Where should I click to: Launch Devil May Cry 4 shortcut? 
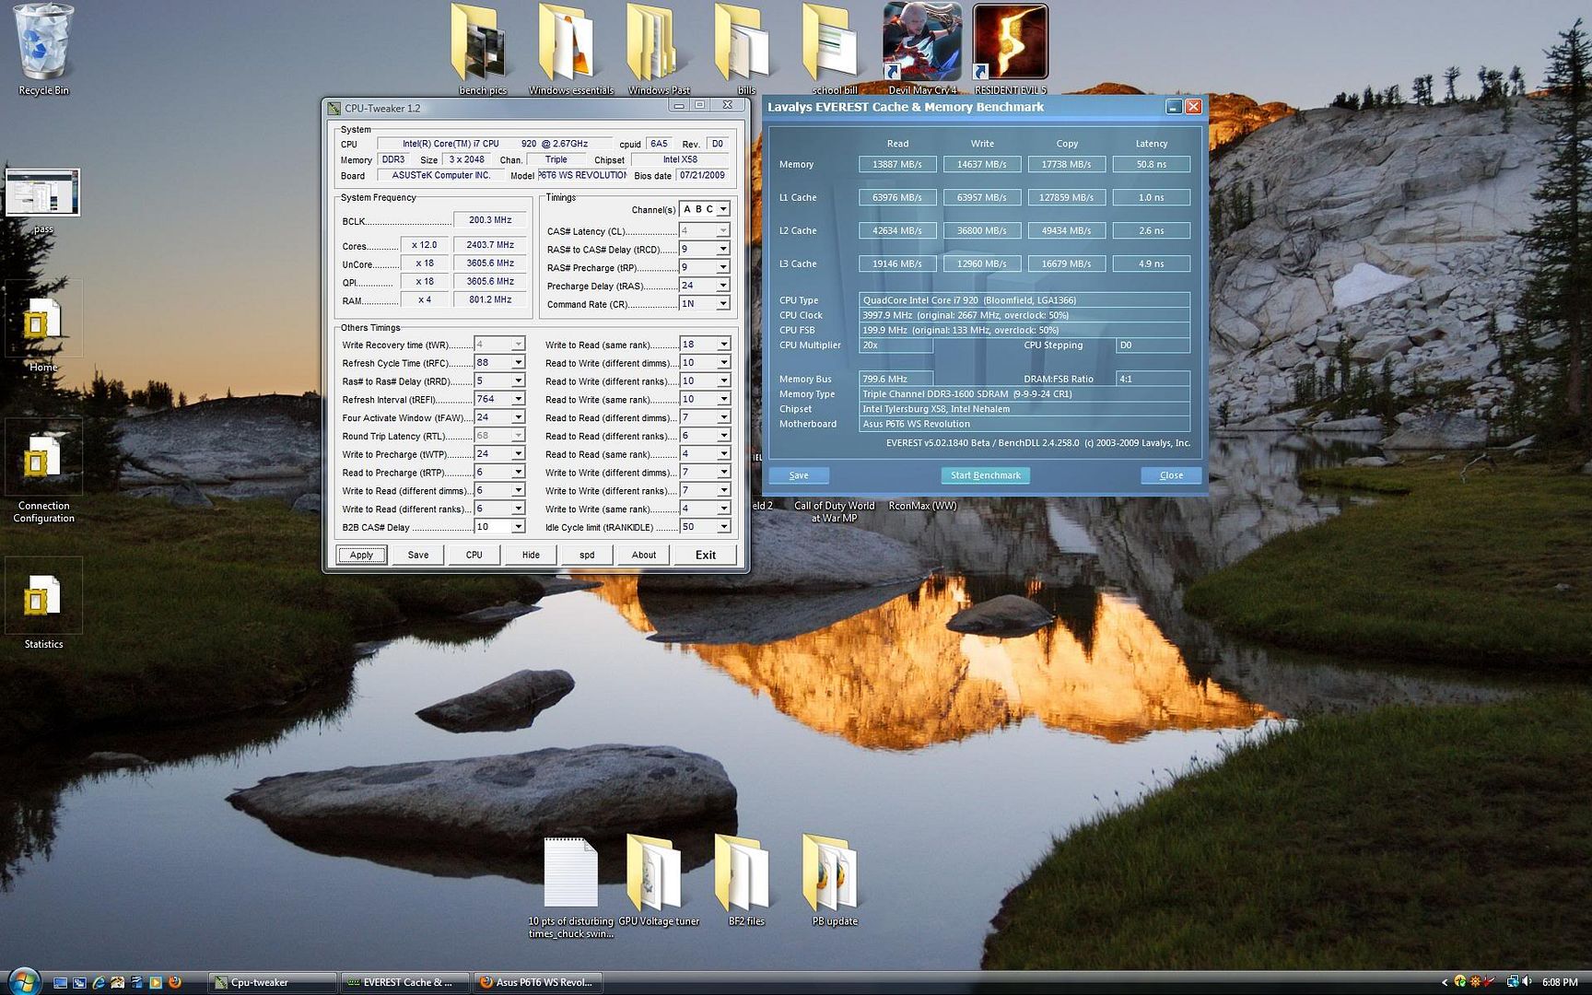tap(922, 49)
